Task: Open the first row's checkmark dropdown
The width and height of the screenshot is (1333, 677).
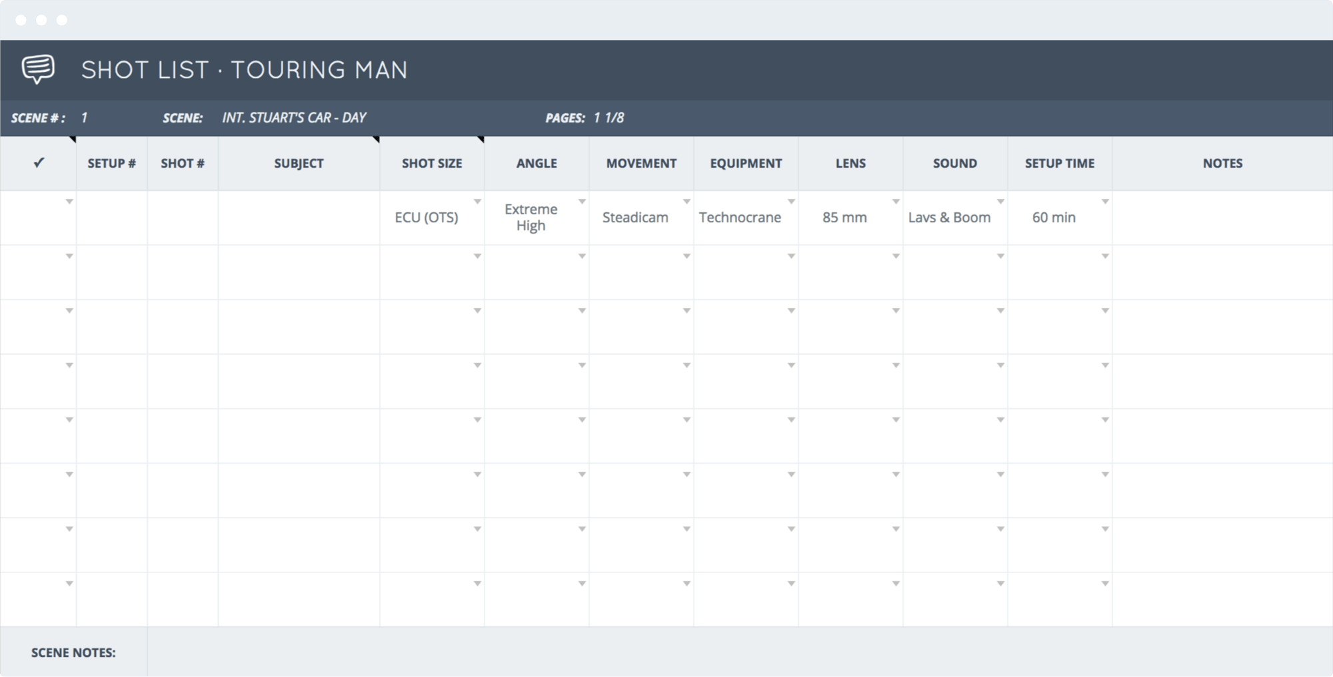Action: click(69, 202)
